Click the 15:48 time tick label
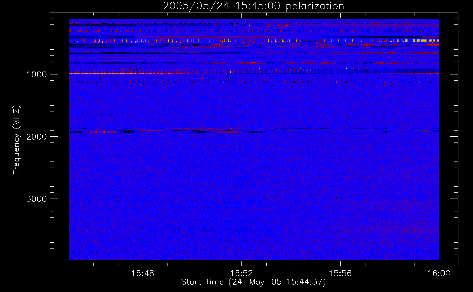 click(x=143, y=274)
